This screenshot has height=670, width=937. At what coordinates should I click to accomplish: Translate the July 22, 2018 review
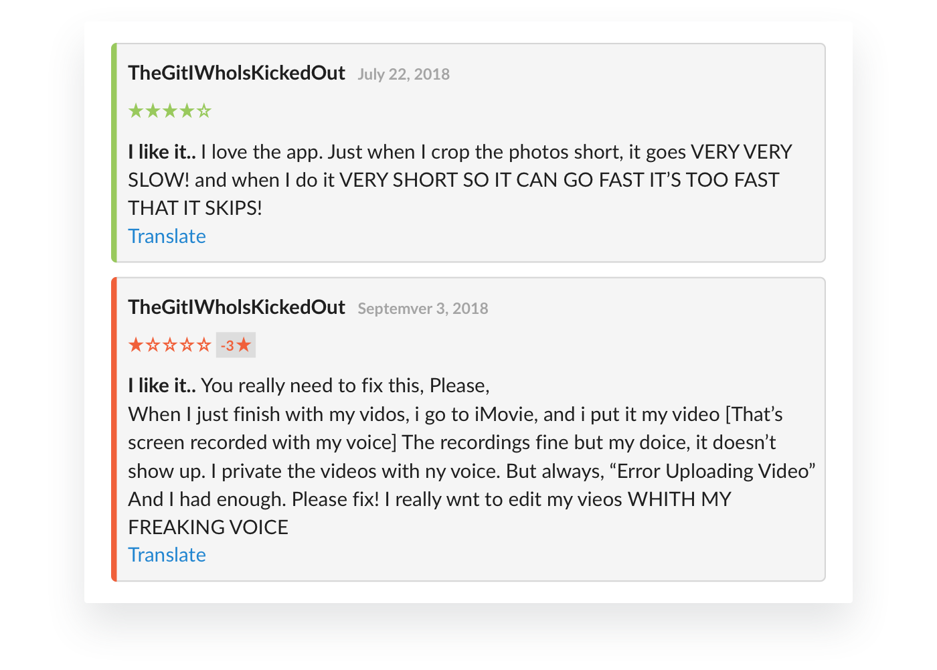(167, 236)
